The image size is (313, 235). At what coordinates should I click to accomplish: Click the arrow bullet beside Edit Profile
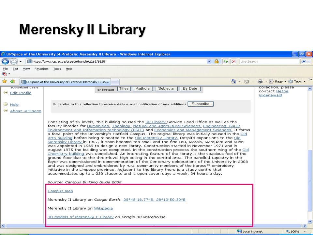click(6, 92)
